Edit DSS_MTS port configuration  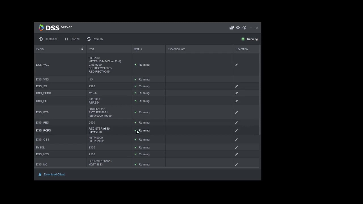(237, 154)
